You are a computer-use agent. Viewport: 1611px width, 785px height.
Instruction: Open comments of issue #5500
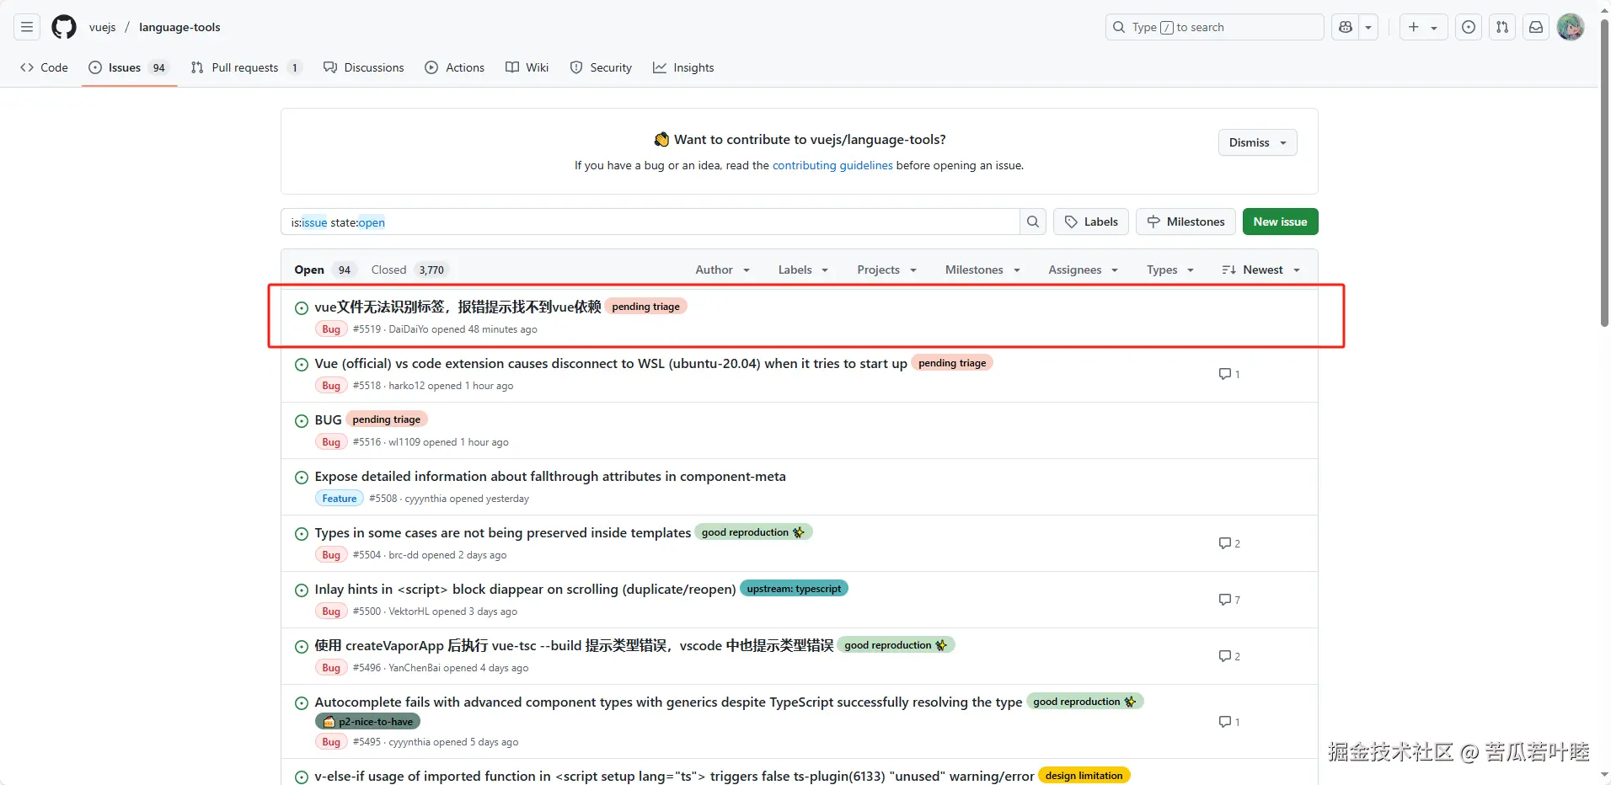tap(1229, 600)
